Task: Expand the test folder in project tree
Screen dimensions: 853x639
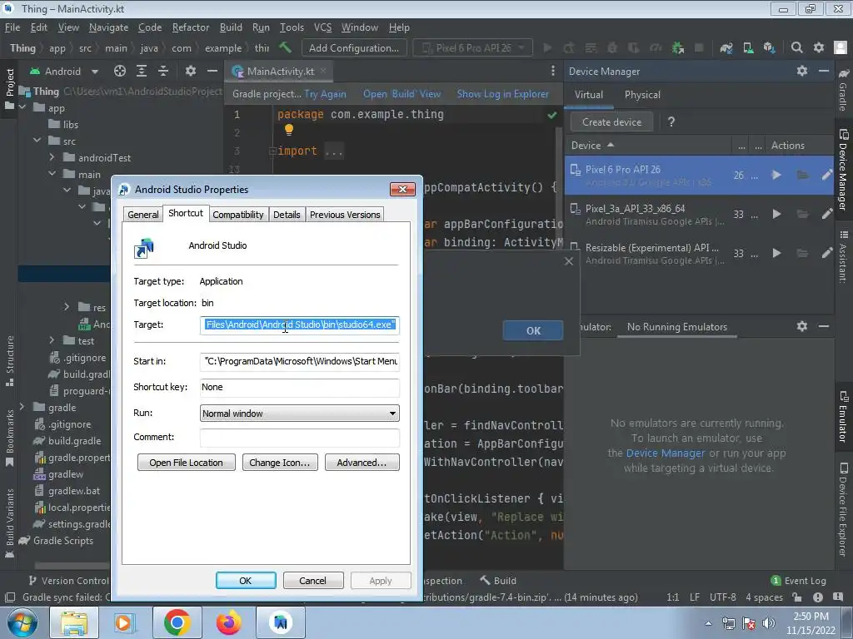Action: [x=52, y=340]
